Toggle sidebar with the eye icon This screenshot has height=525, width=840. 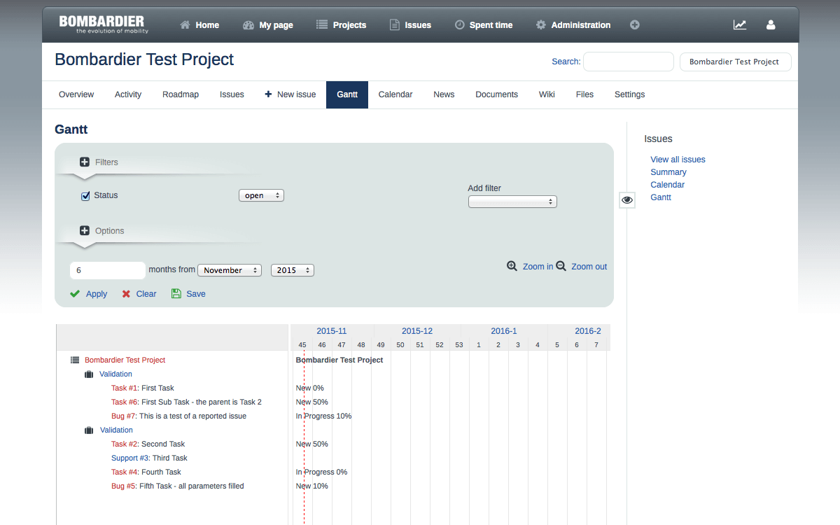click(x=627, y=199)
